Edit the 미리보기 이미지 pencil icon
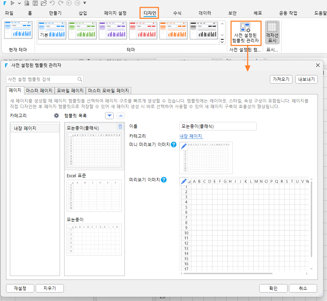Screen dimensions: 327x301 (183, 182)
